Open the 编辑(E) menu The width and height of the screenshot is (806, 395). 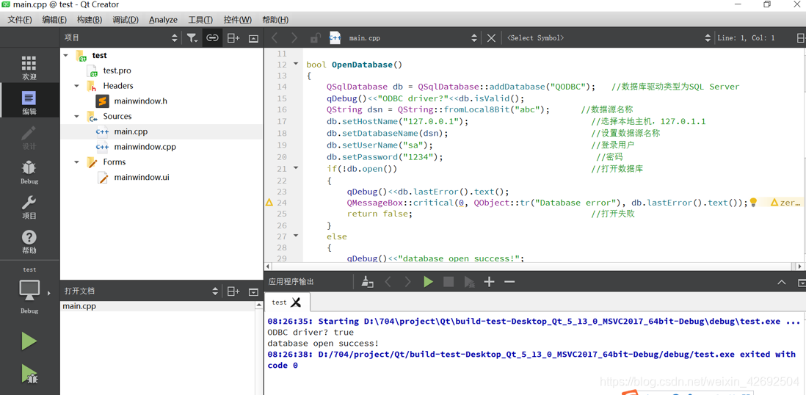point(54,20)
